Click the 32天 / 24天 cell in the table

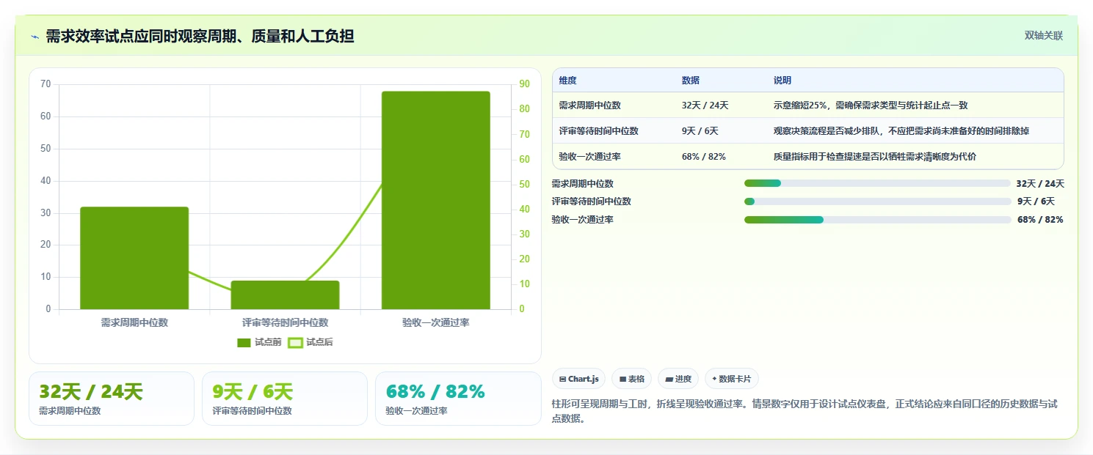click(705, 106)
